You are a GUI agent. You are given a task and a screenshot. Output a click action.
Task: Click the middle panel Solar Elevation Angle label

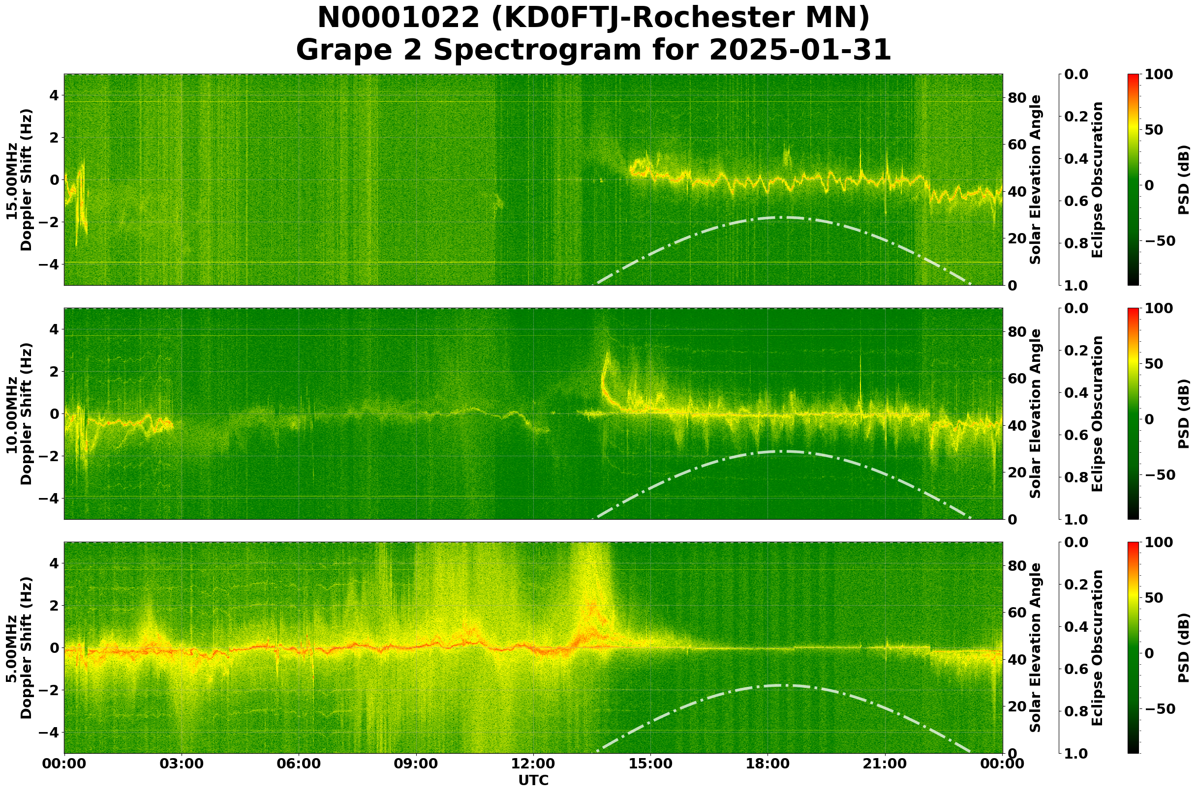[1036, 413]
